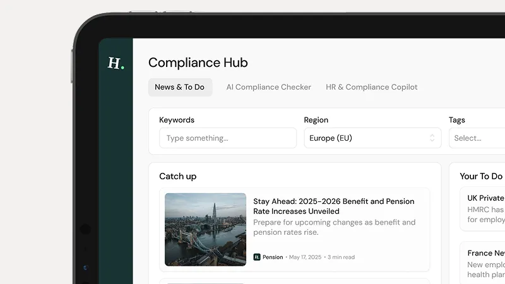The width and height of the screenshot is (505, 284).
Task: Click the Compliance Hub page heading
Action: 198,62
